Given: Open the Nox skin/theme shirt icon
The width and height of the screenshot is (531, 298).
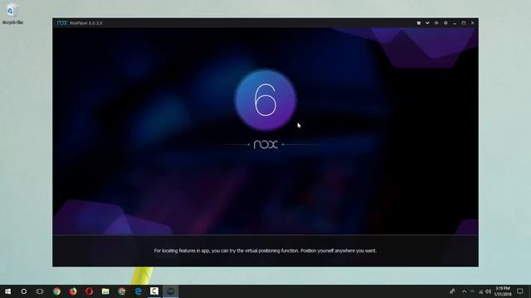Looking at the screenshot, I should (418, 23).
